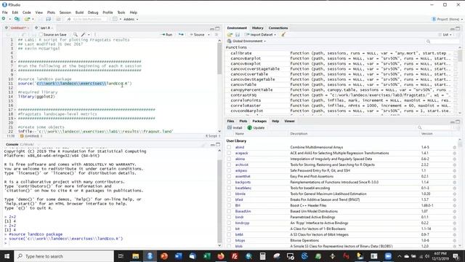Click the Windows taskbar search box
The height and width of the screenshot is (262, 465).
(x=64, y=256)
